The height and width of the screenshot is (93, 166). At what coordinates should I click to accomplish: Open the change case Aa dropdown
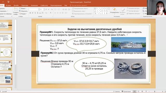[x=46, y=13]
